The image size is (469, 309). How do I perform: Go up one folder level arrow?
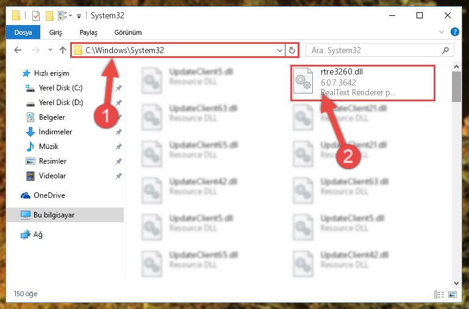(x=63, y=50)
